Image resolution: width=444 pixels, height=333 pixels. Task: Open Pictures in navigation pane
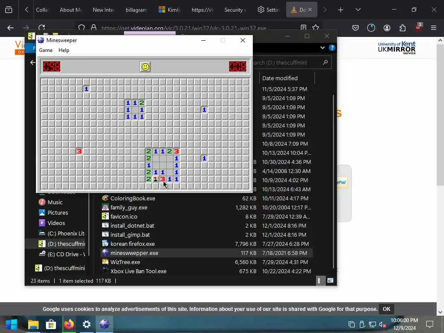[x=58, y=212]
